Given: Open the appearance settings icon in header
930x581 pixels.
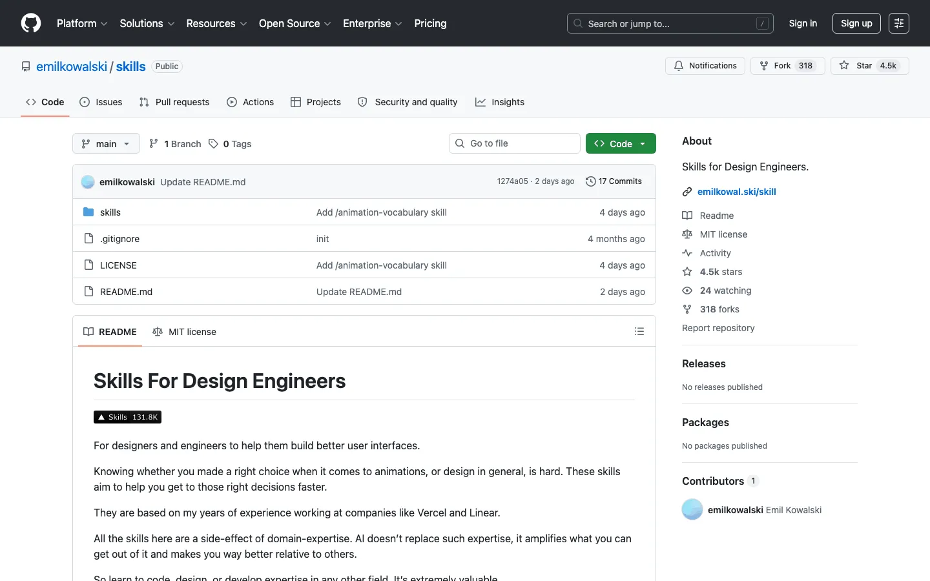Looking at the screenshot, I should (899, 23).
